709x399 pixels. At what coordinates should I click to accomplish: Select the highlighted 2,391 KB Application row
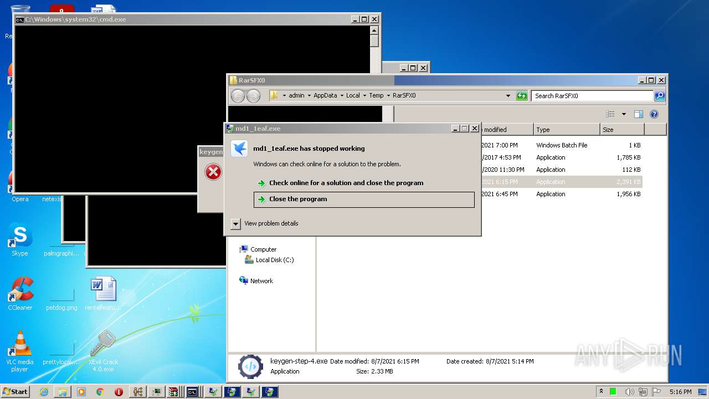561,182
